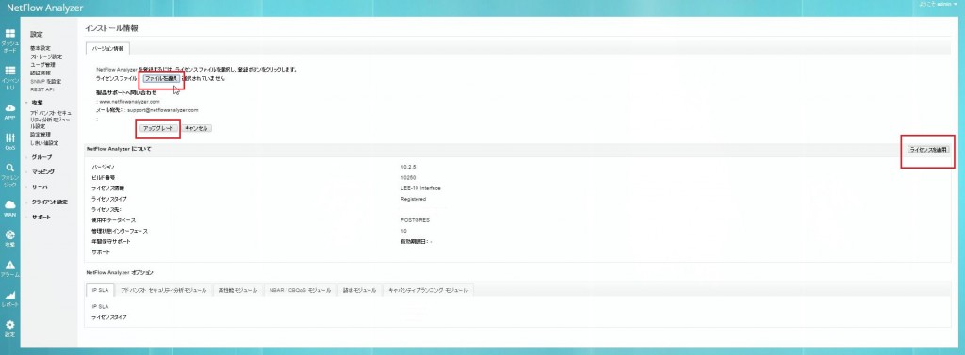Open 基本設定 in the settings menu
This screenshot has height=355, width=965.
(41, 48)
